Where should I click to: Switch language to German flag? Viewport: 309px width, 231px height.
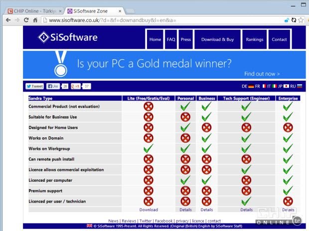251,86
